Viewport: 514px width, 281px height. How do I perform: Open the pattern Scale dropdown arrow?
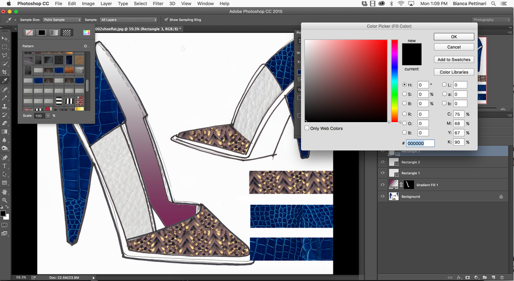48,116
